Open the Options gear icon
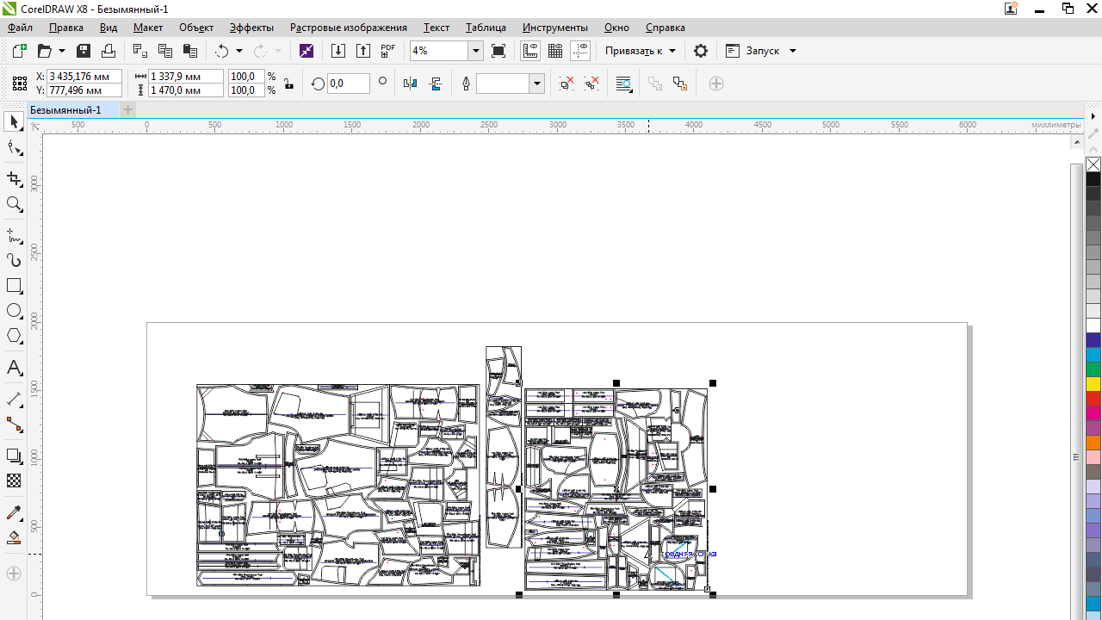Viewport: 1102px width, 620px height. click(x=701, y=51)
